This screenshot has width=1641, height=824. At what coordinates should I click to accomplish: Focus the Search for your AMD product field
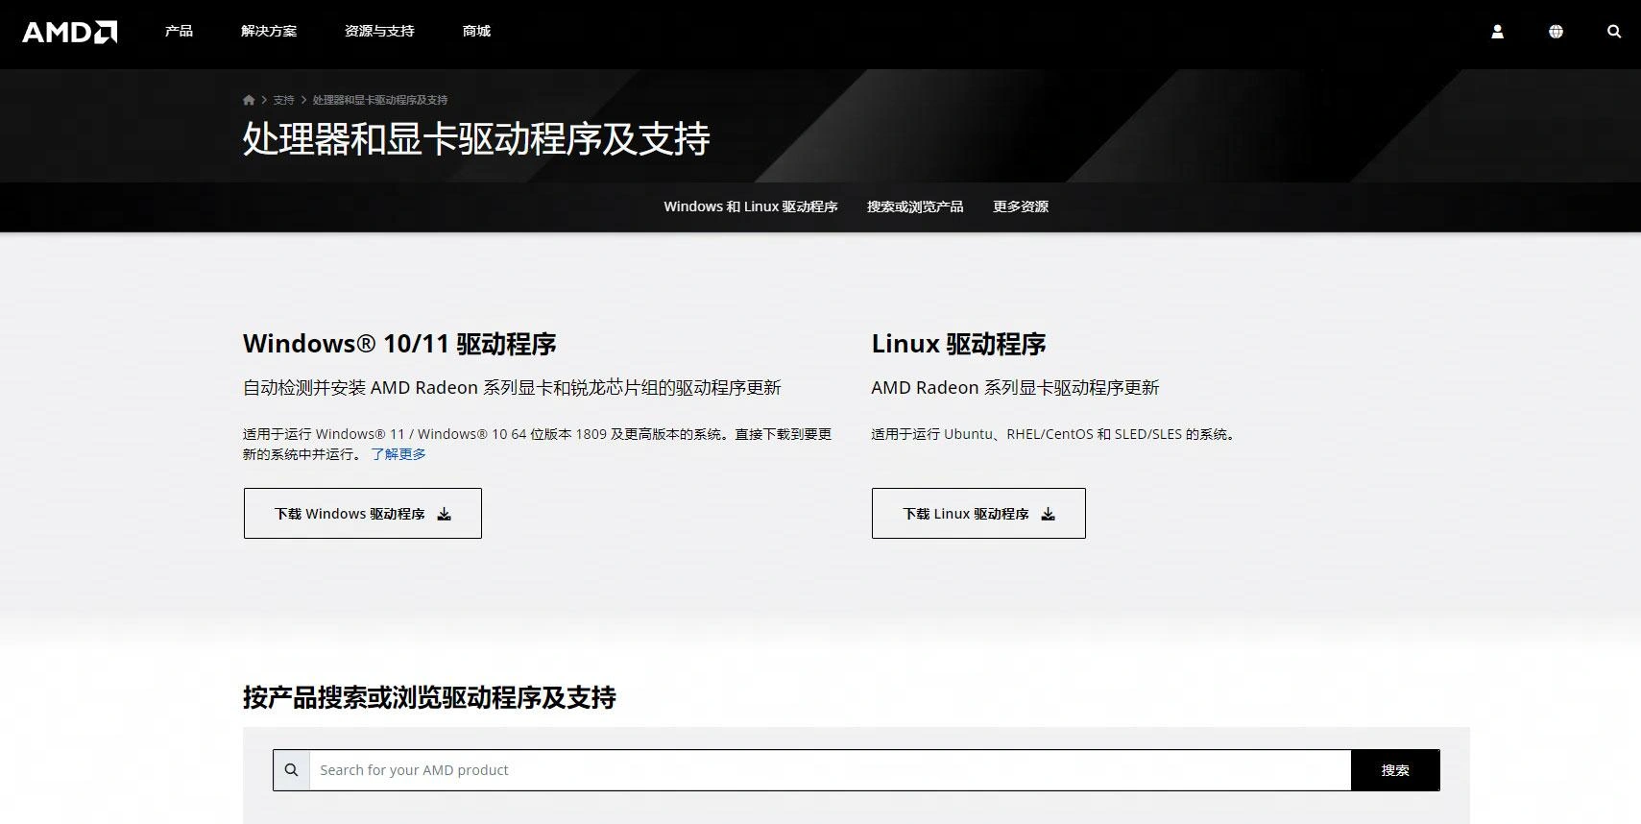pos(831,770)
